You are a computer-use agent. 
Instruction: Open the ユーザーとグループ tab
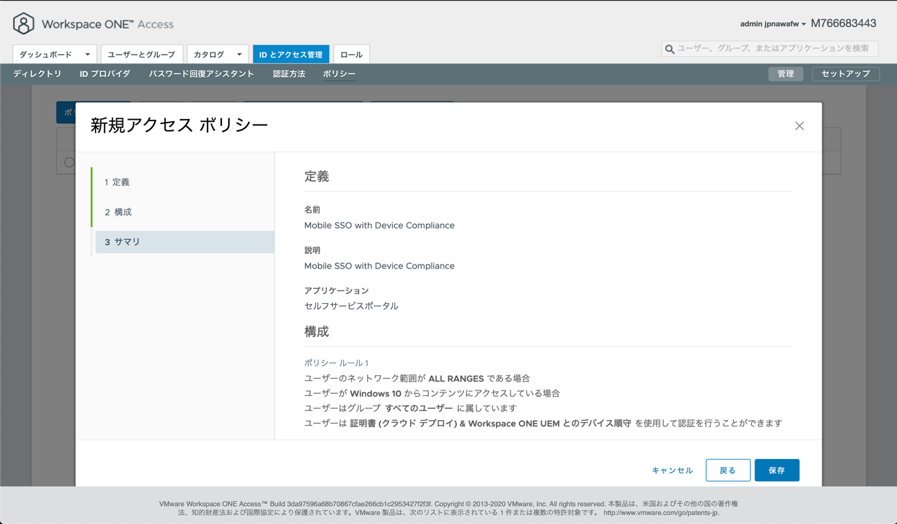142,55
